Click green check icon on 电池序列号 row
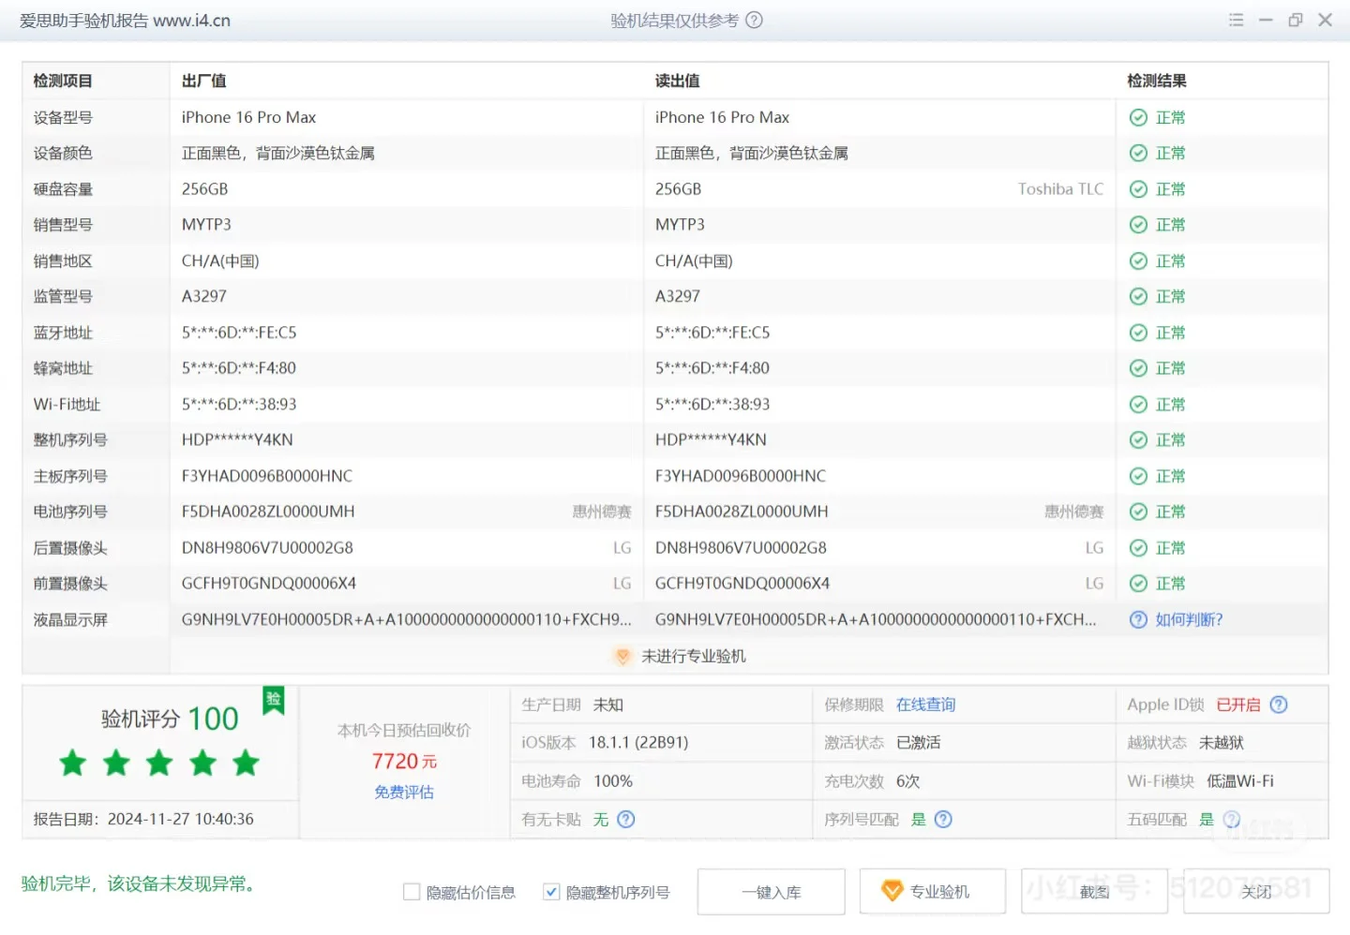Image resolution: width=1350 pixels, height=935 pixels. pyautogui.click(x=1137, y=512)
